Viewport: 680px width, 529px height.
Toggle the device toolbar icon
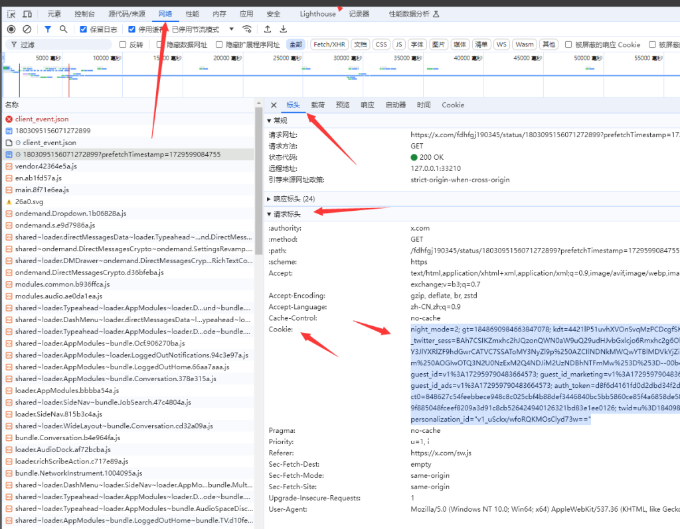[27, 14]
